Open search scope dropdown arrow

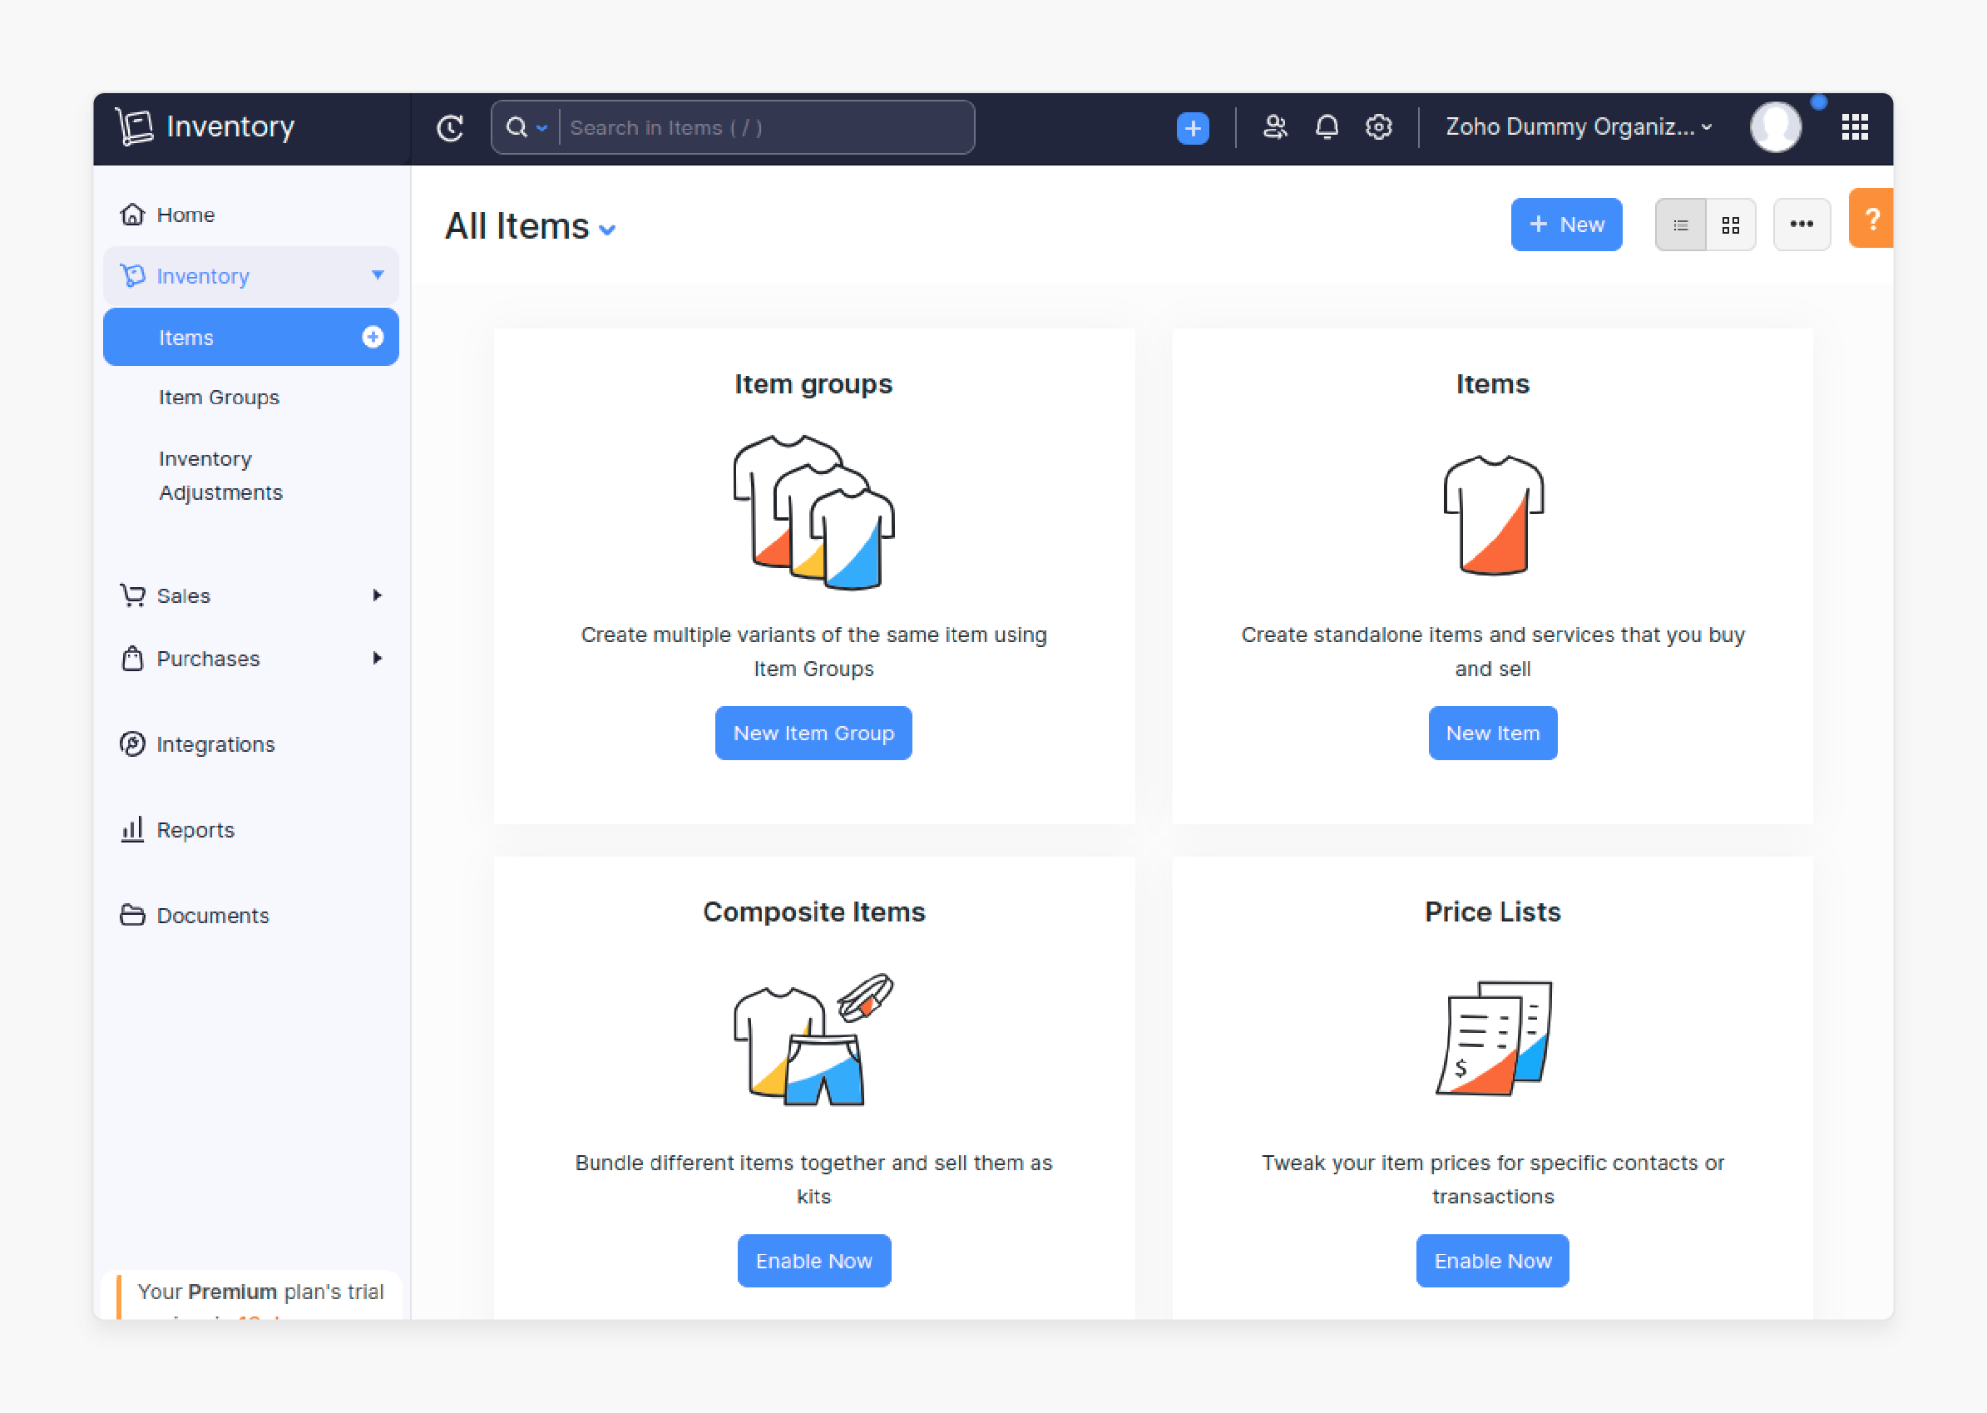(x=542, y=128)
